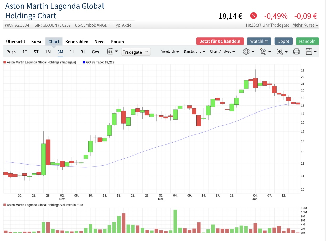Click the green Handeln button
Screen dimensions: 326x241
(307, 41)
